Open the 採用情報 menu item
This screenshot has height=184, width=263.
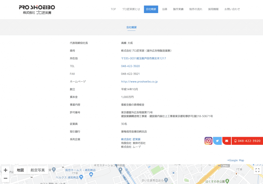[x=213, y=9]
